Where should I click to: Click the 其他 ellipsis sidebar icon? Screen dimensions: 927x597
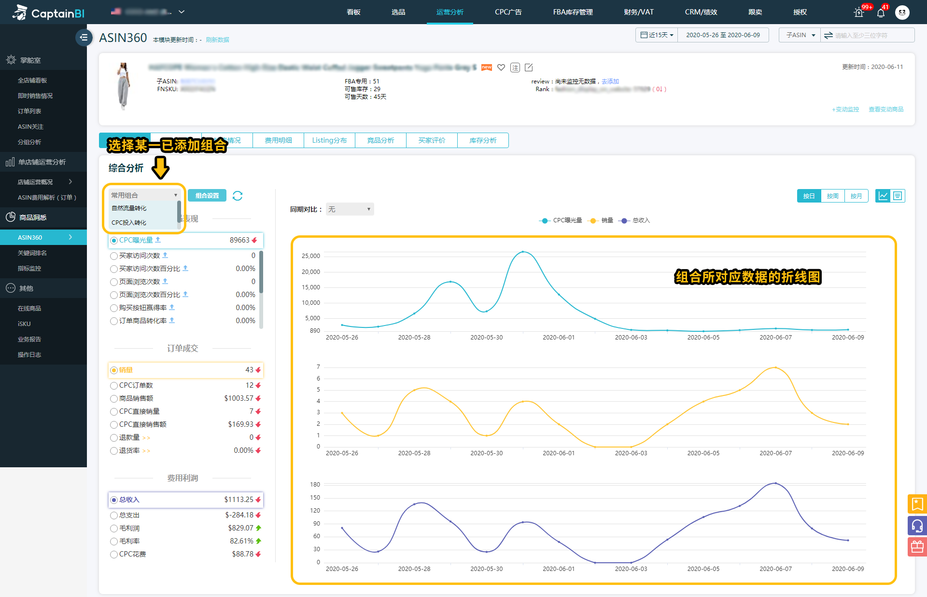click(x=11, y=288)
